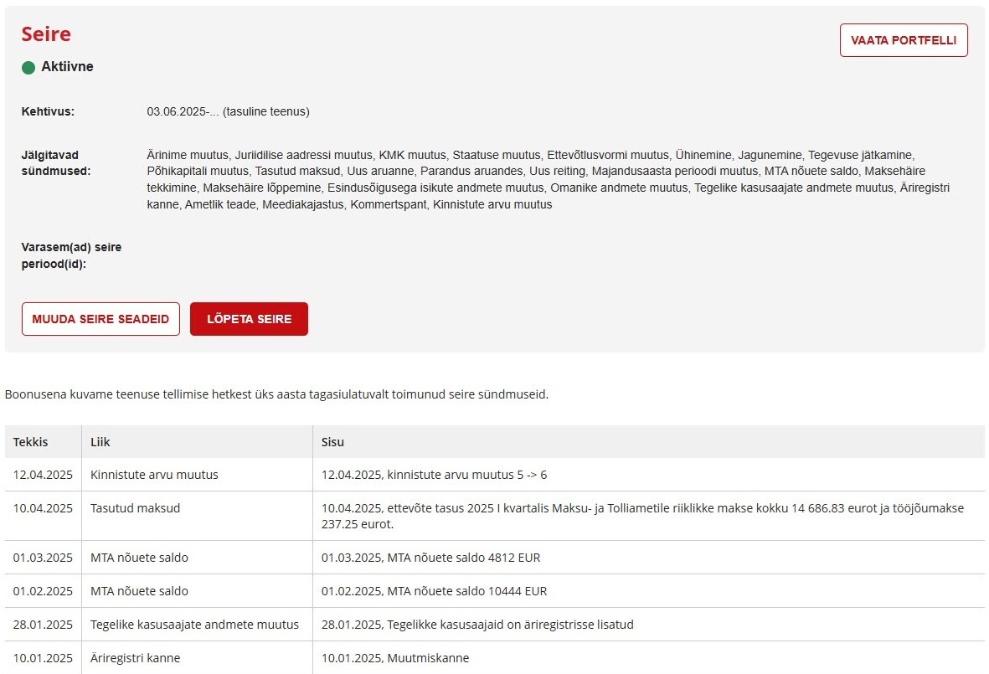This screenshot has height=674, width=989.
Task: Click the Sisu column header
Action: (x=332, y=442)
